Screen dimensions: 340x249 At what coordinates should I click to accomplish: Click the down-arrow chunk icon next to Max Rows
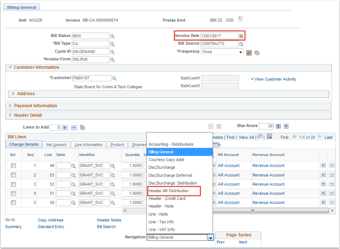pyautogui.click(x=278, y=126)
